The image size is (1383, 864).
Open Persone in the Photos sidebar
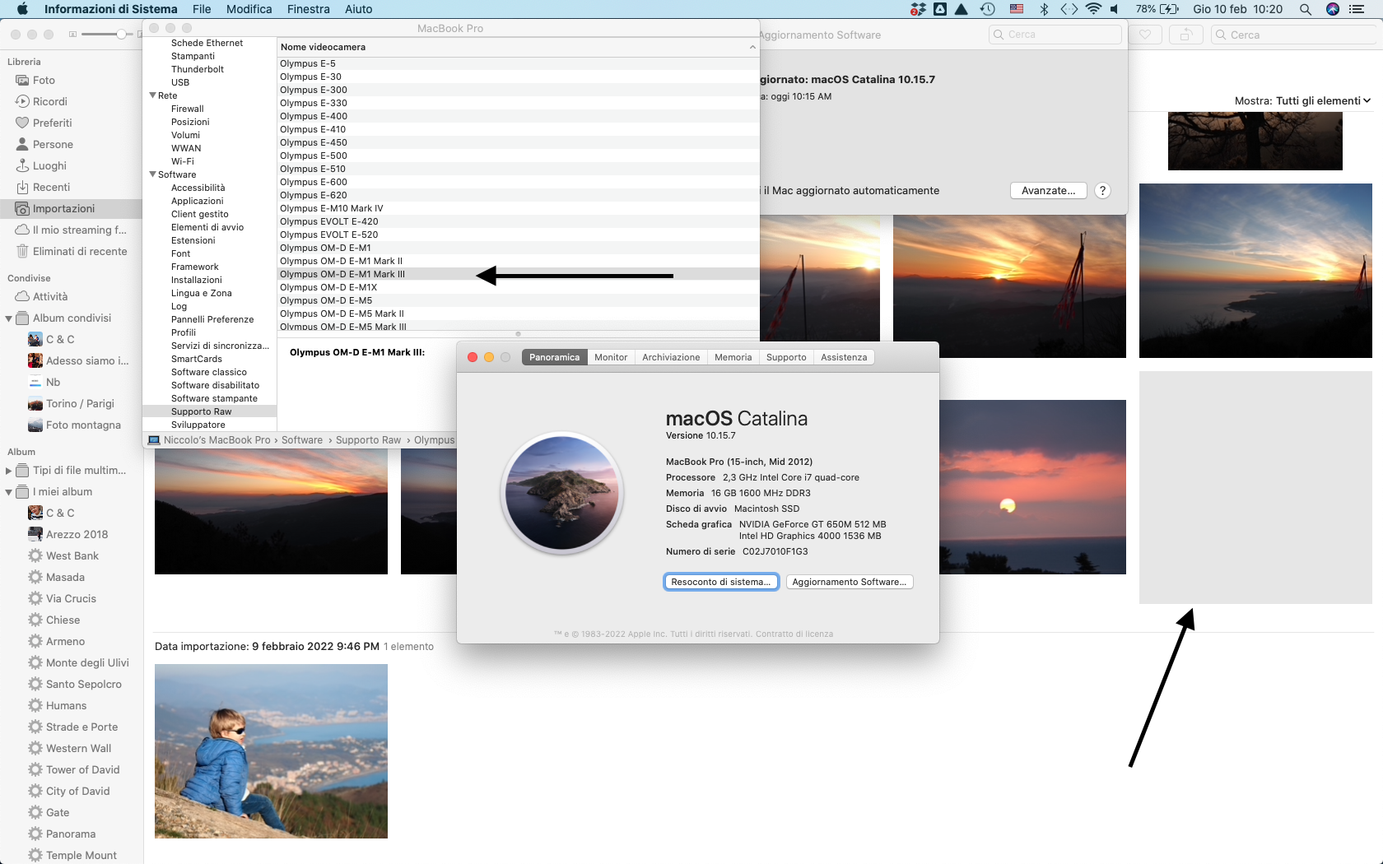[53, 144]
